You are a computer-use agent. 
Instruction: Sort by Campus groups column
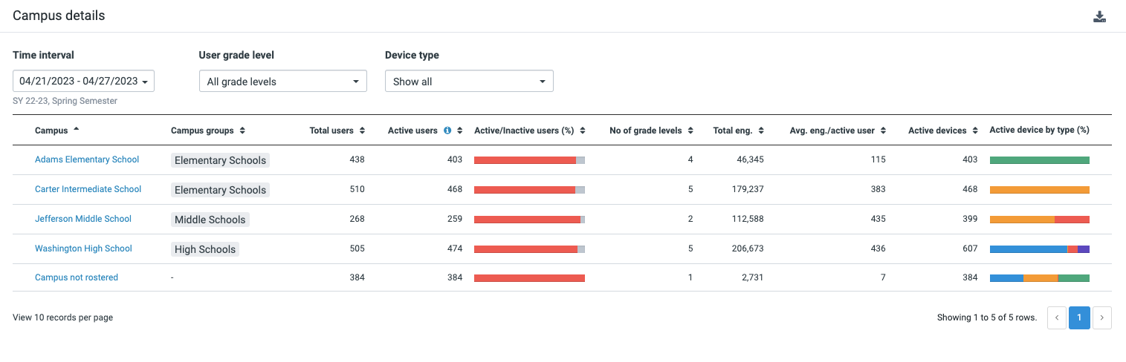click(208, 130)
